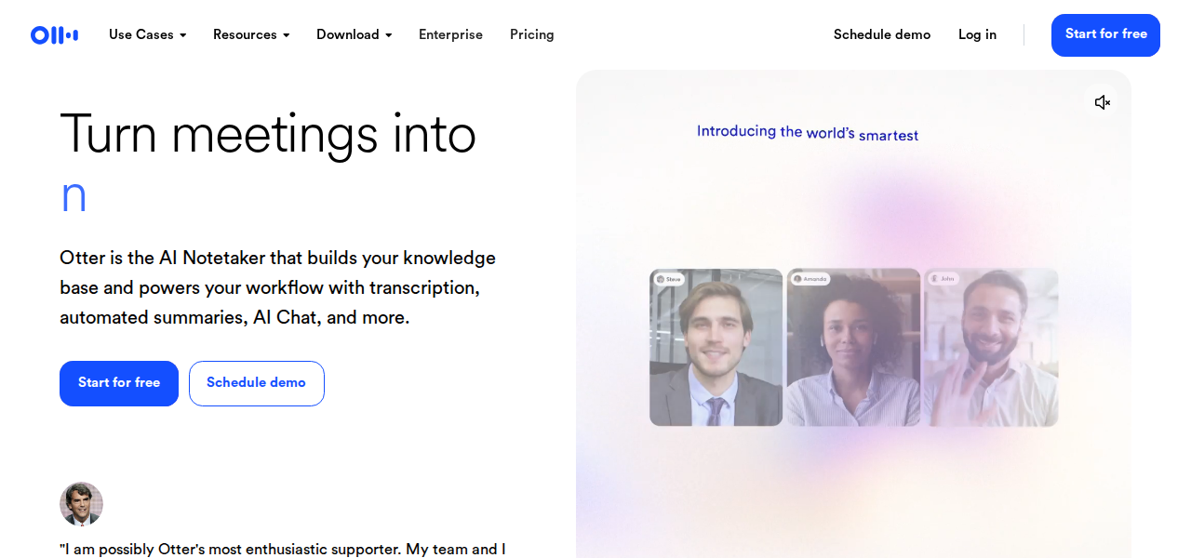Click the muted speaker icon
Viewport: 1191px width, 558px height.
(x=1102, y=102)
